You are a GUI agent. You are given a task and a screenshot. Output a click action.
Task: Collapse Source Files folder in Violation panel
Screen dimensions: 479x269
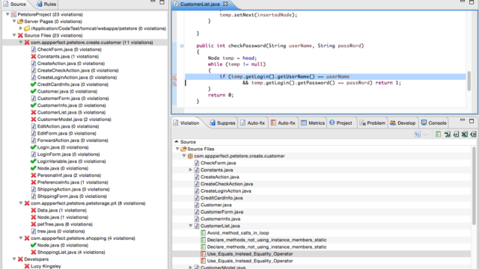[177, 149]
